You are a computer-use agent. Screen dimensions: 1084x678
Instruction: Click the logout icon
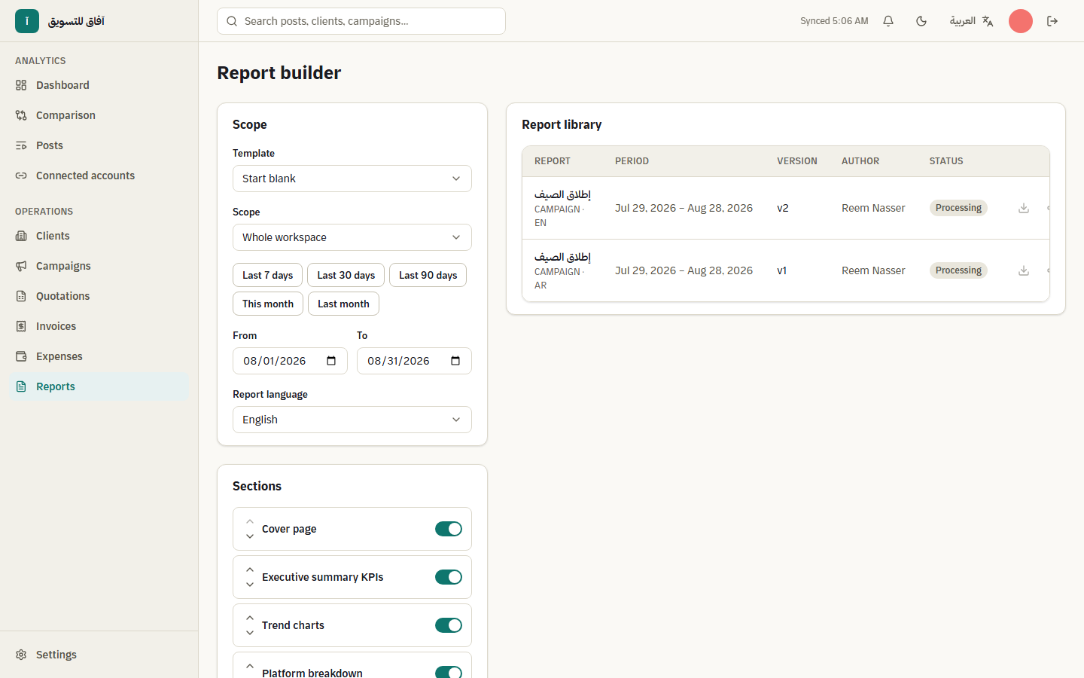click(1052, 21)
